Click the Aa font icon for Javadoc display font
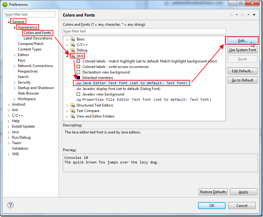263x217 pixels. click(x=79, y=89)
